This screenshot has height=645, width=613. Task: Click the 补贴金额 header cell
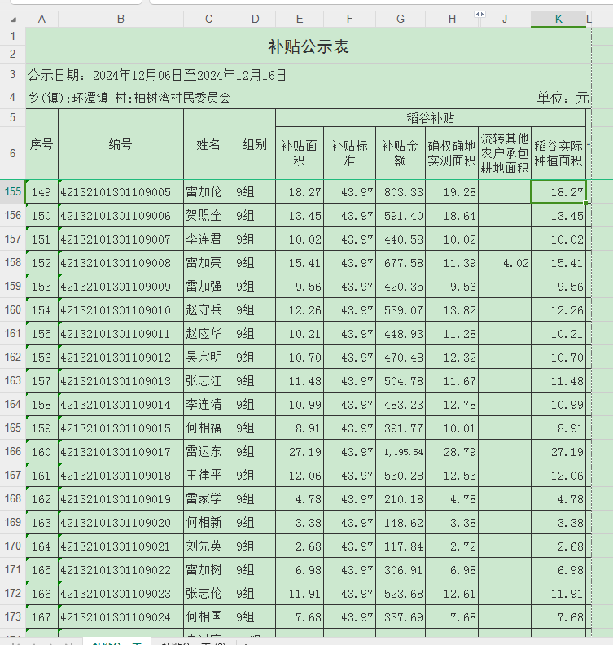coord(401,153)
